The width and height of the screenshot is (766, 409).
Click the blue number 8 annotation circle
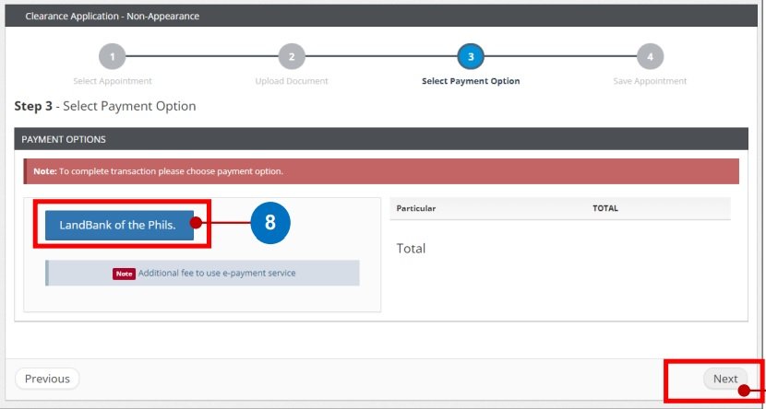(x=269, y=223)
